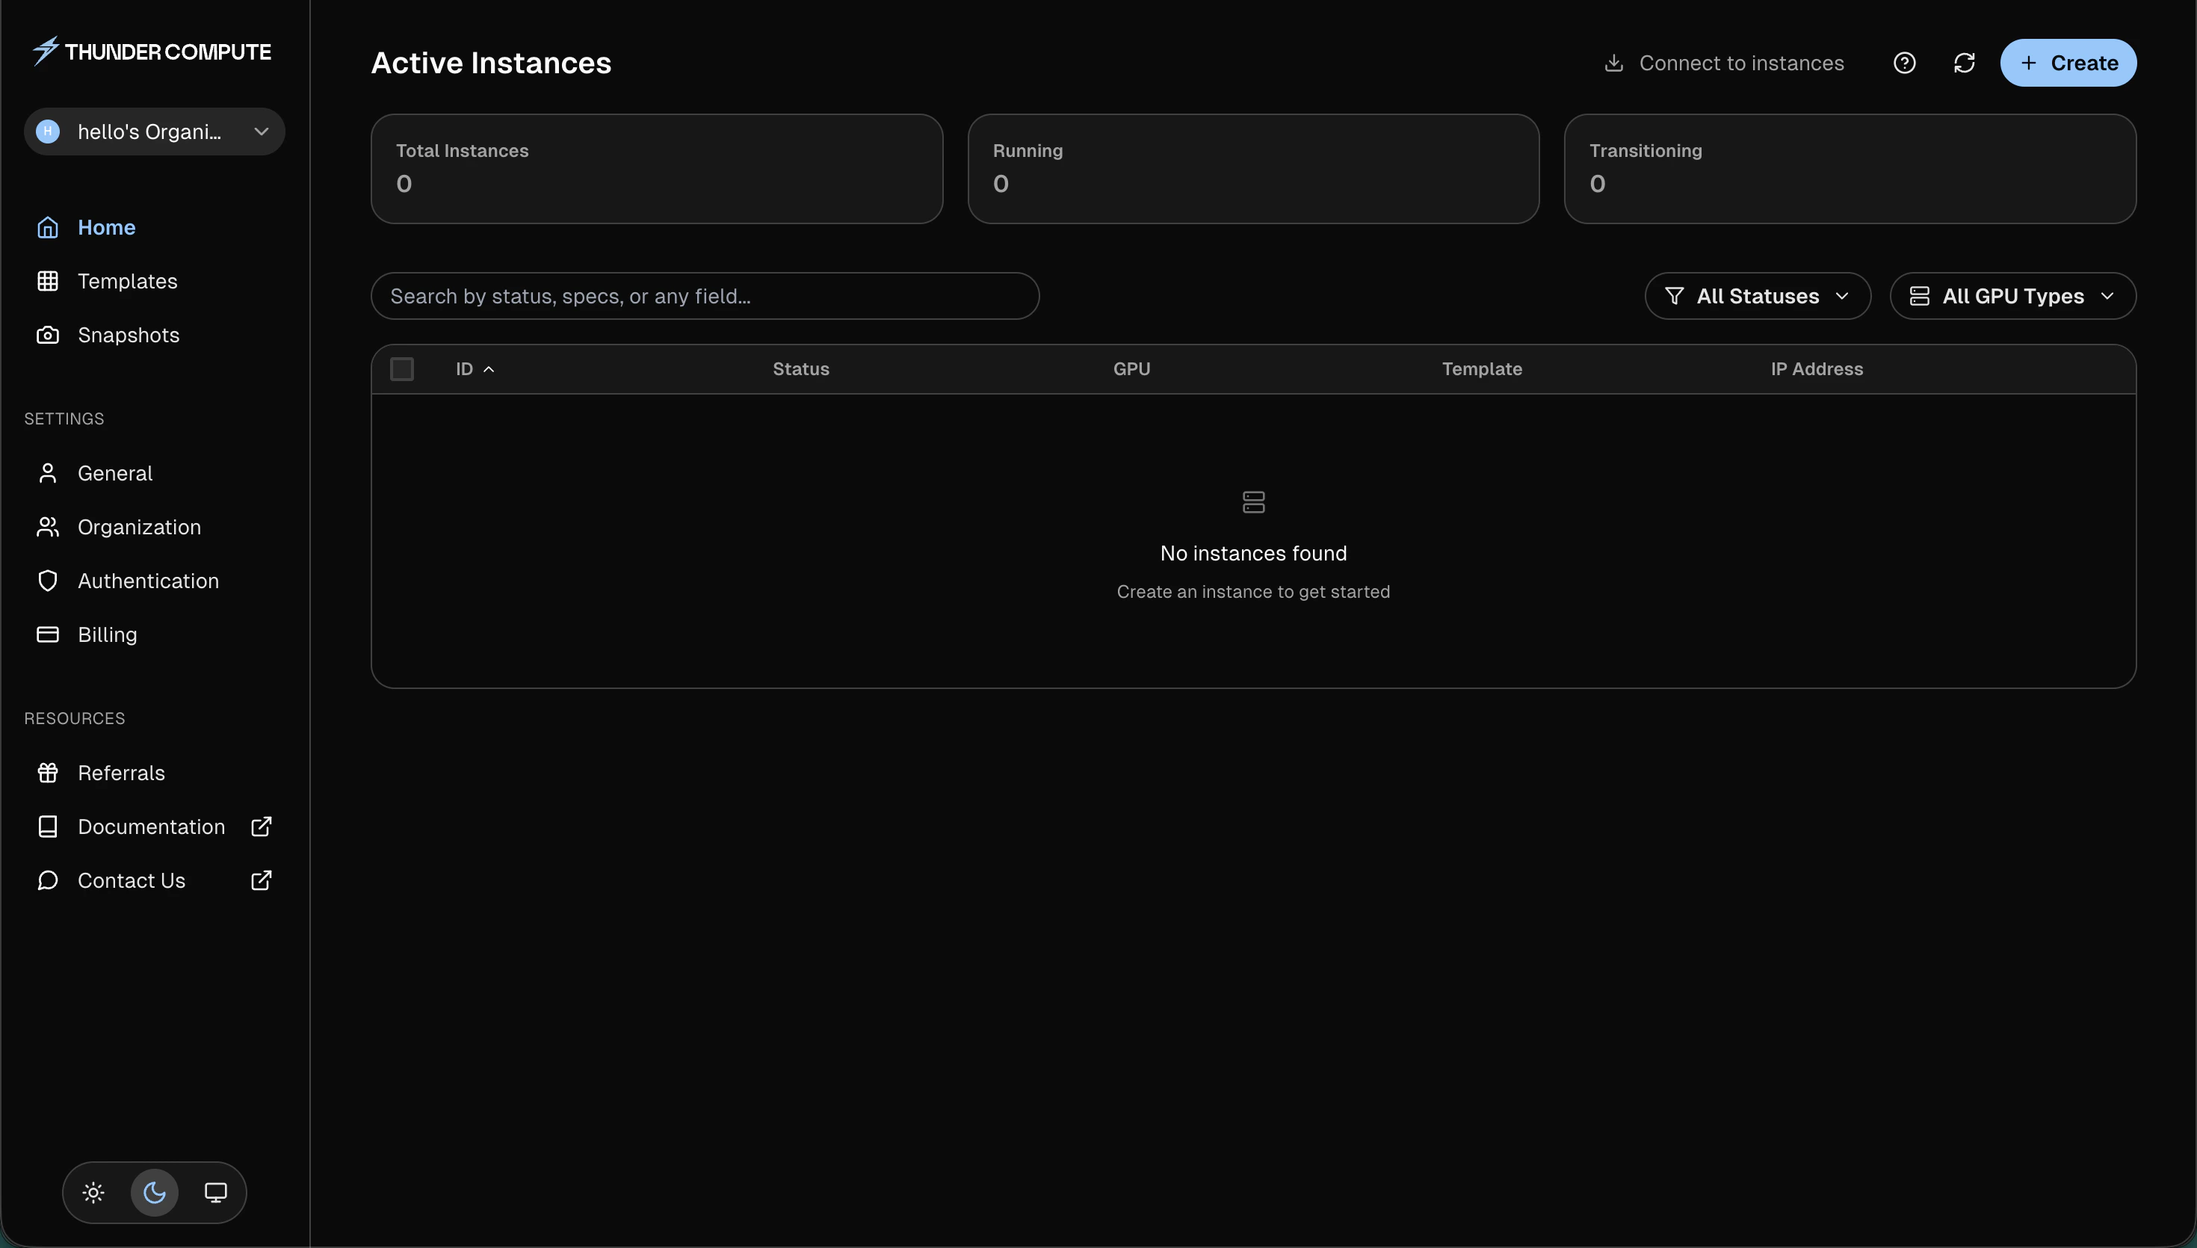The image size is (2197, 1248).
Task: Click the Template column header
Action: 1482,368
